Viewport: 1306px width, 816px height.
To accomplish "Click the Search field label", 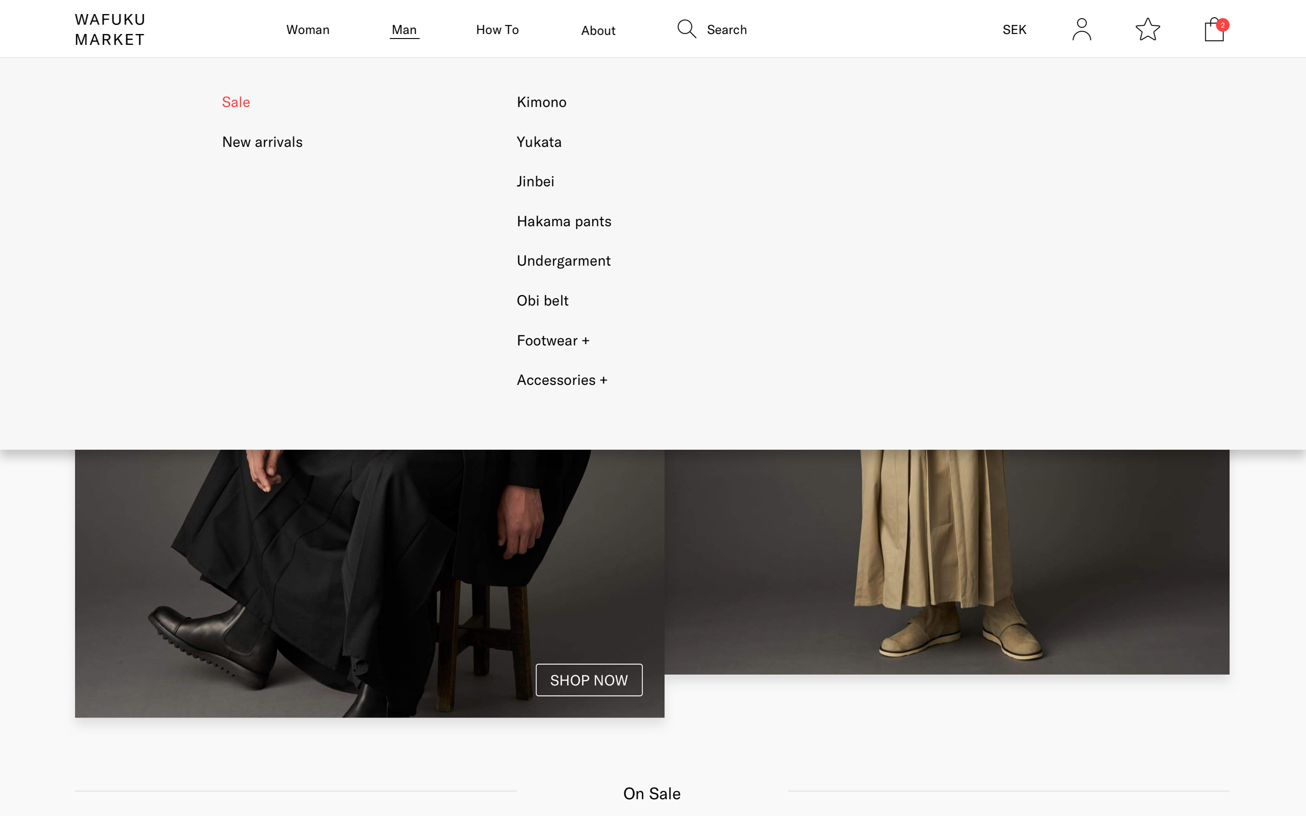I will (726, 29).
